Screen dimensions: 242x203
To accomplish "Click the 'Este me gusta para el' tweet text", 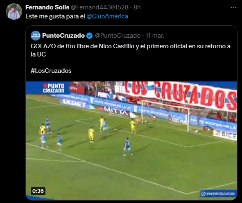I will 55,16.
